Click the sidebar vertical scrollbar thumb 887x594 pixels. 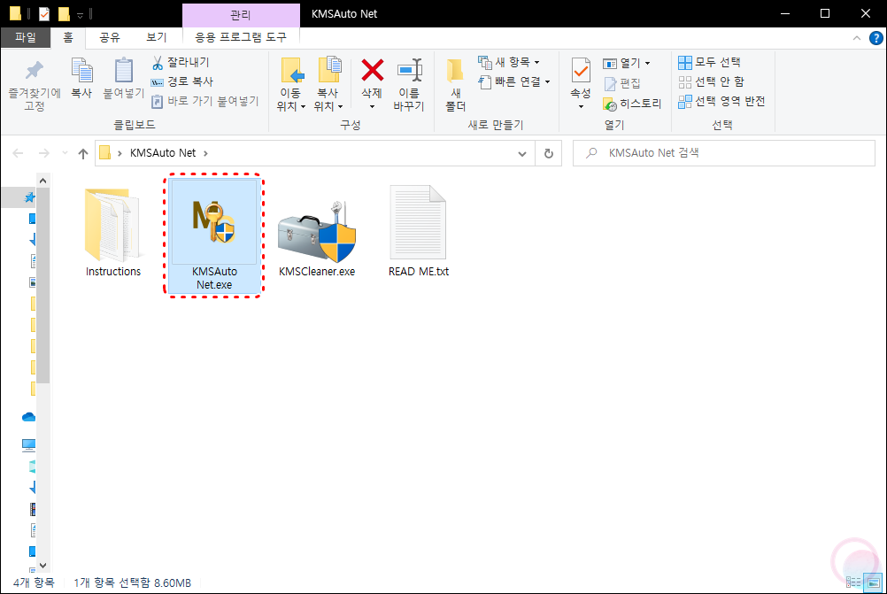(43, 286)
